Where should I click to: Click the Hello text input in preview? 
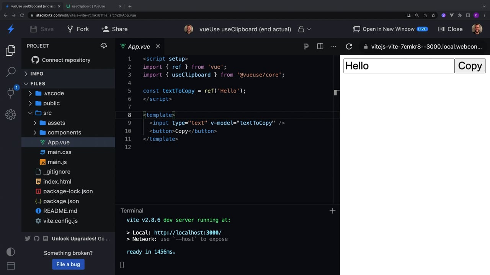399,66
